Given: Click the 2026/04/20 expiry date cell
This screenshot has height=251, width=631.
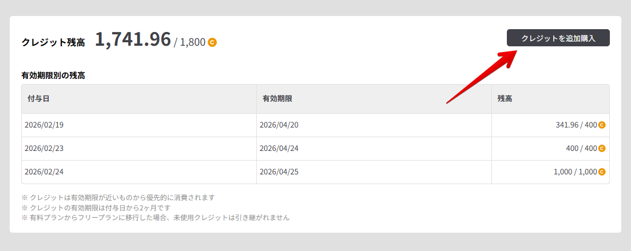Looking at the screenshot, I should [279, 125].
